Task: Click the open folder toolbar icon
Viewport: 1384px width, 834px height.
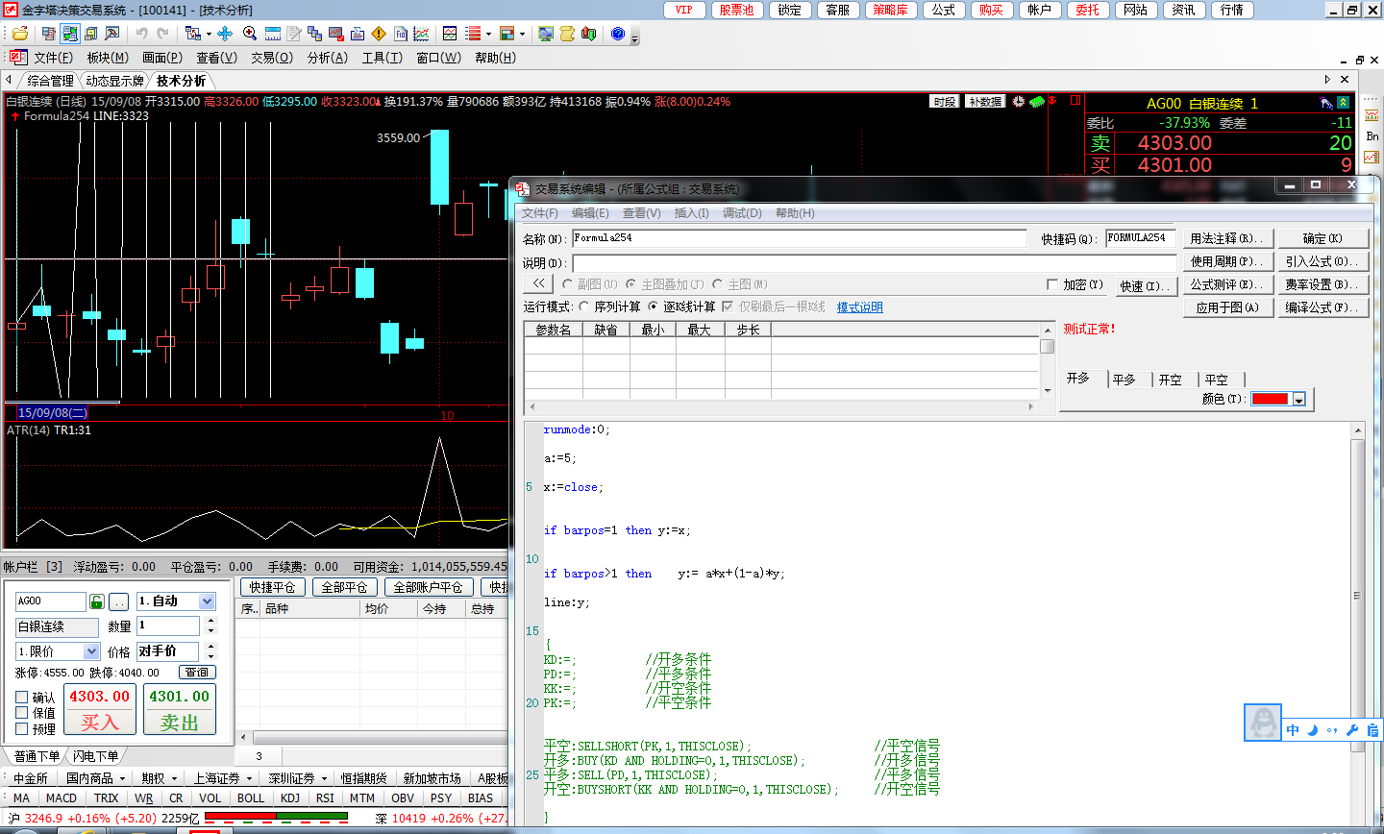Action: pos(20,34)
